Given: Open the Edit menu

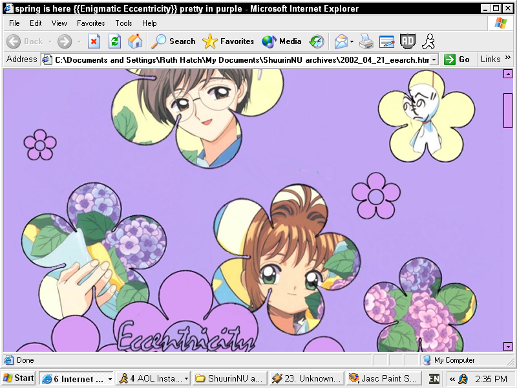Looking at the screenshot, I should 36,23.
